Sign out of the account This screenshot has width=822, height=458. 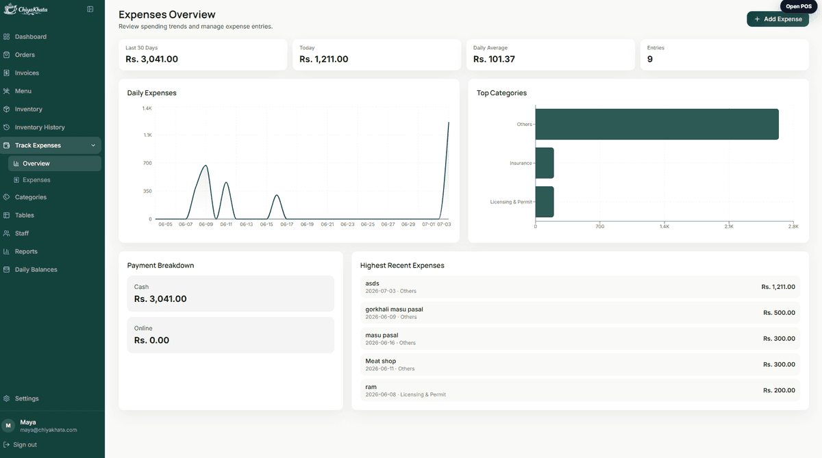(25, 445)
